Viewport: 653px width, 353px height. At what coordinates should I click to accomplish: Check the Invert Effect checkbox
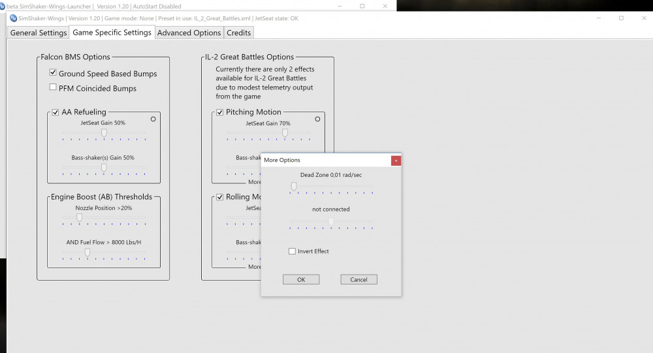click(292, 251)
